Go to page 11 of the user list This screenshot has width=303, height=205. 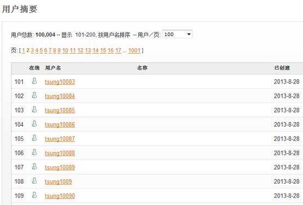pyautogui.click(x=73, y=50)
